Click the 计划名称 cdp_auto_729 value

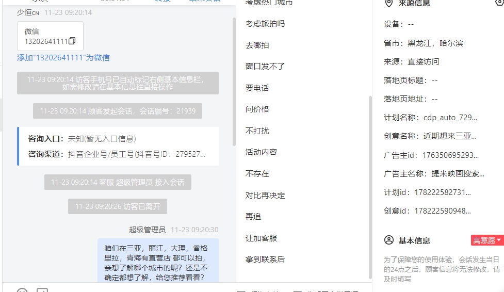point(450,118)
